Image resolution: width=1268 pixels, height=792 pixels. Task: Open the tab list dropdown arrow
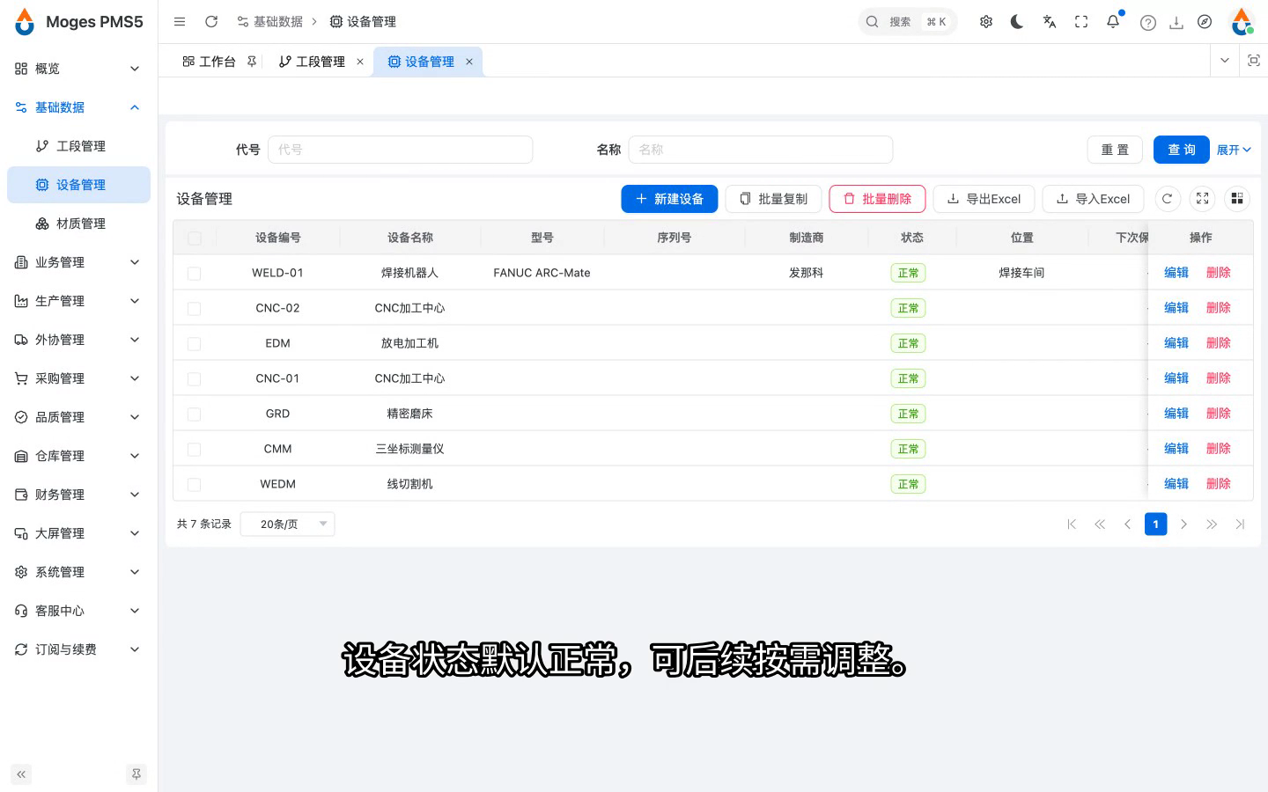(x=1225, y=61)
